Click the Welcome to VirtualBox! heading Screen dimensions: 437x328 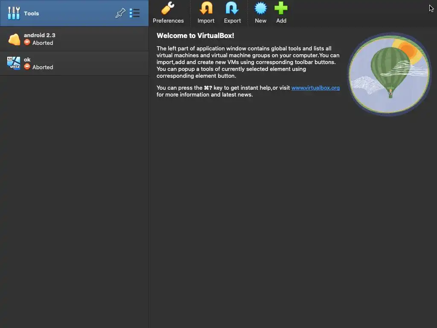[195, 36]
